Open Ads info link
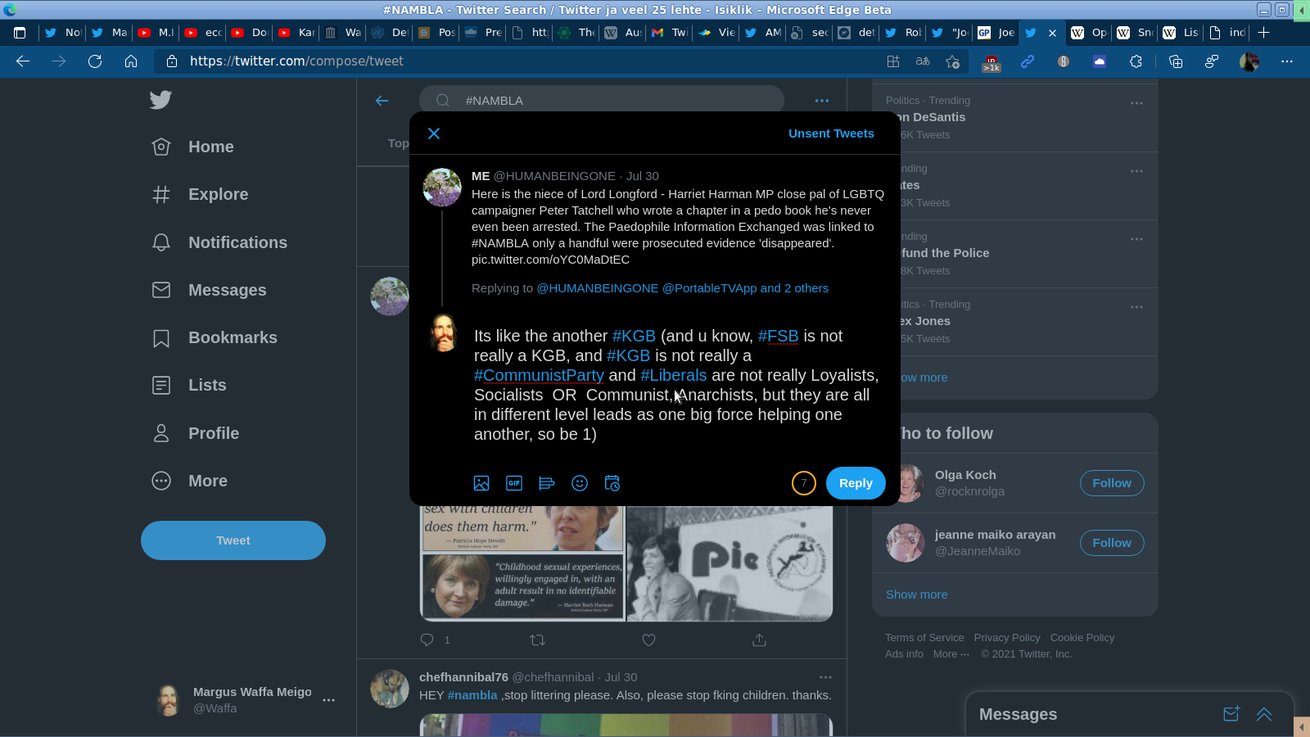The height and width of the screenshot is (737, 1310). click(904, 654)
